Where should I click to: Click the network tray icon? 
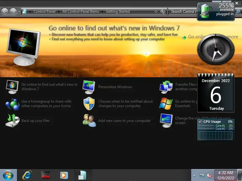(x=201, y=175)
